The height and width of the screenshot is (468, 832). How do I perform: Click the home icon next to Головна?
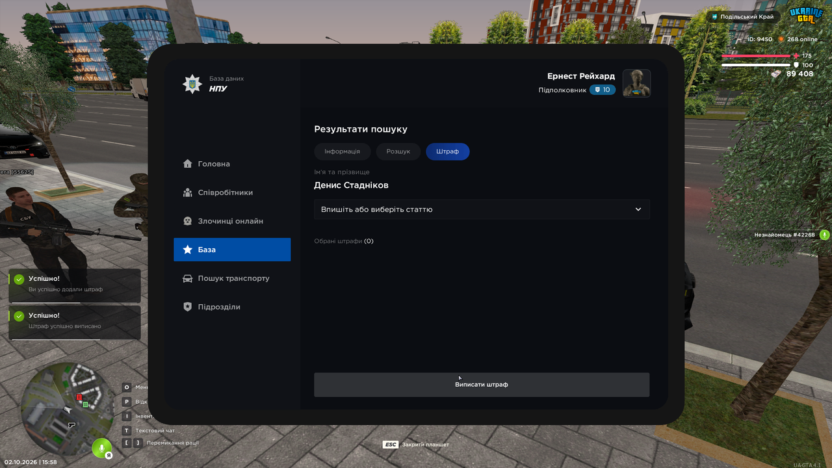[188, 164]
